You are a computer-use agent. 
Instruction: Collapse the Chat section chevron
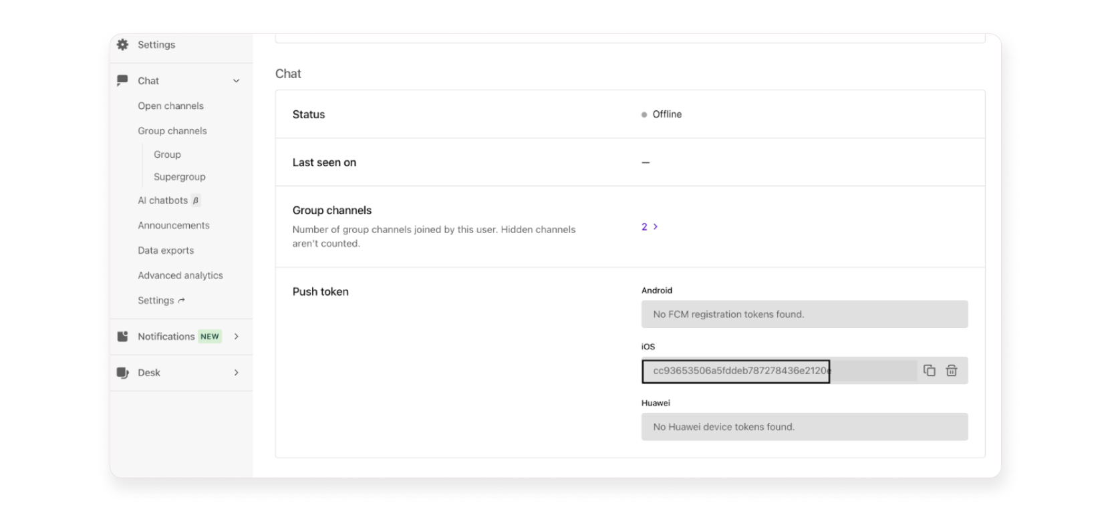coord(236,81)
